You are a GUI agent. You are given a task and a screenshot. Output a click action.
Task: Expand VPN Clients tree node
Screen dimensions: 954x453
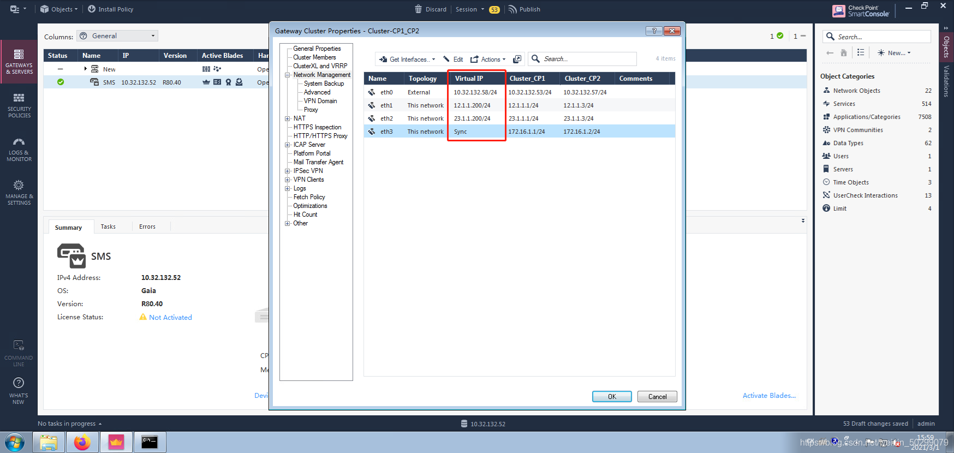coord(288,180)
